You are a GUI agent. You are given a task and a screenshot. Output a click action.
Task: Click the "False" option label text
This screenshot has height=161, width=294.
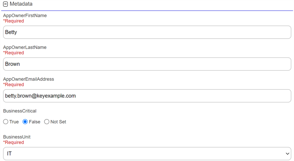35,122
